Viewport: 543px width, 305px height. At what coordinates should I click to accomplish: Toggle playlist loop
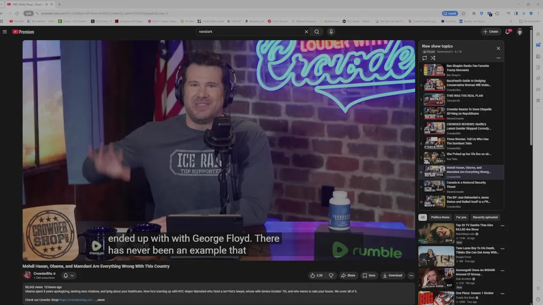click(x=425, y=58)
